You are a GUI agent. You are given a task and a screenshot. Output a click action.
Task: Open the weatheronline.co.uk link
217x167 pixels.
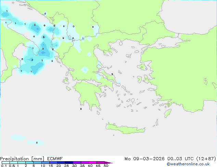click(188, 164)
